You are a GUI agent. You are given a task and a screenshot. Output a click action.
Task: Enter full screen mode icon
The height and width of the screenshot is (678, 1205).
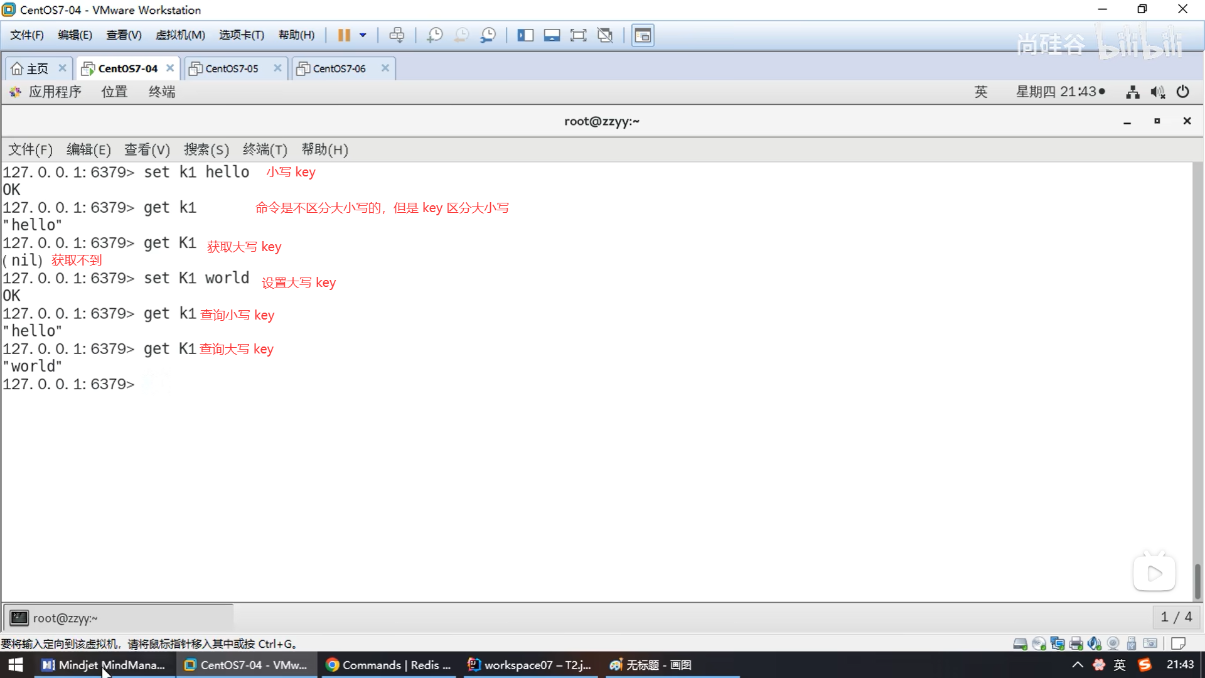pyautogui.click(x=578, y=35)
